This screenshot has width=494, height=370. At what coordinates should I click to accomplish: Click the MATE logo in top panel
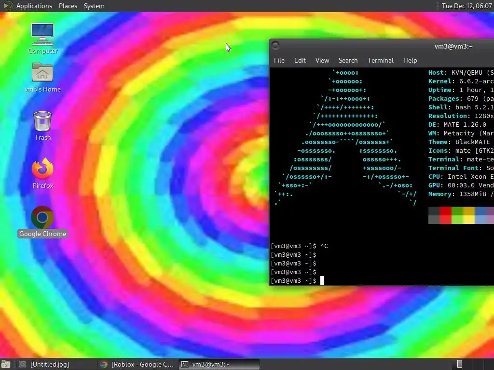coord(8,6)
